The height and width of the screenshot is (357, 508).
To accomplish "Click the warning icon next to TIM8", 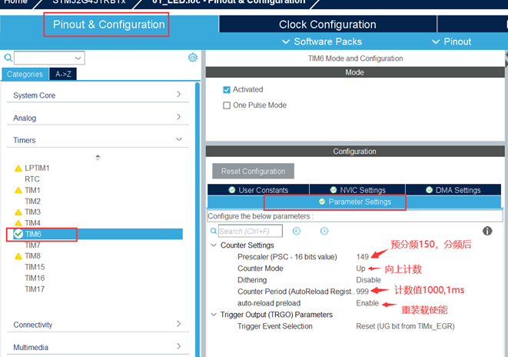I will click(x=18, y=256).
